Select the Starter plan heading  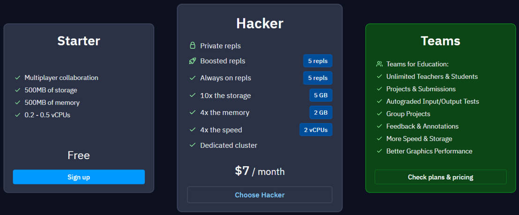[x=79, y=41]
